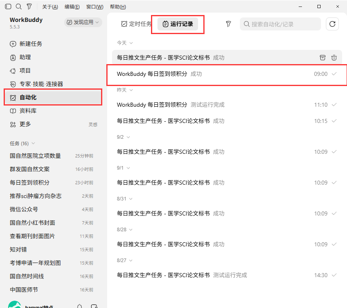Screen dimensions: 347x308
Task: Collapse the 今天 group
Action: (x=125, y=43)
